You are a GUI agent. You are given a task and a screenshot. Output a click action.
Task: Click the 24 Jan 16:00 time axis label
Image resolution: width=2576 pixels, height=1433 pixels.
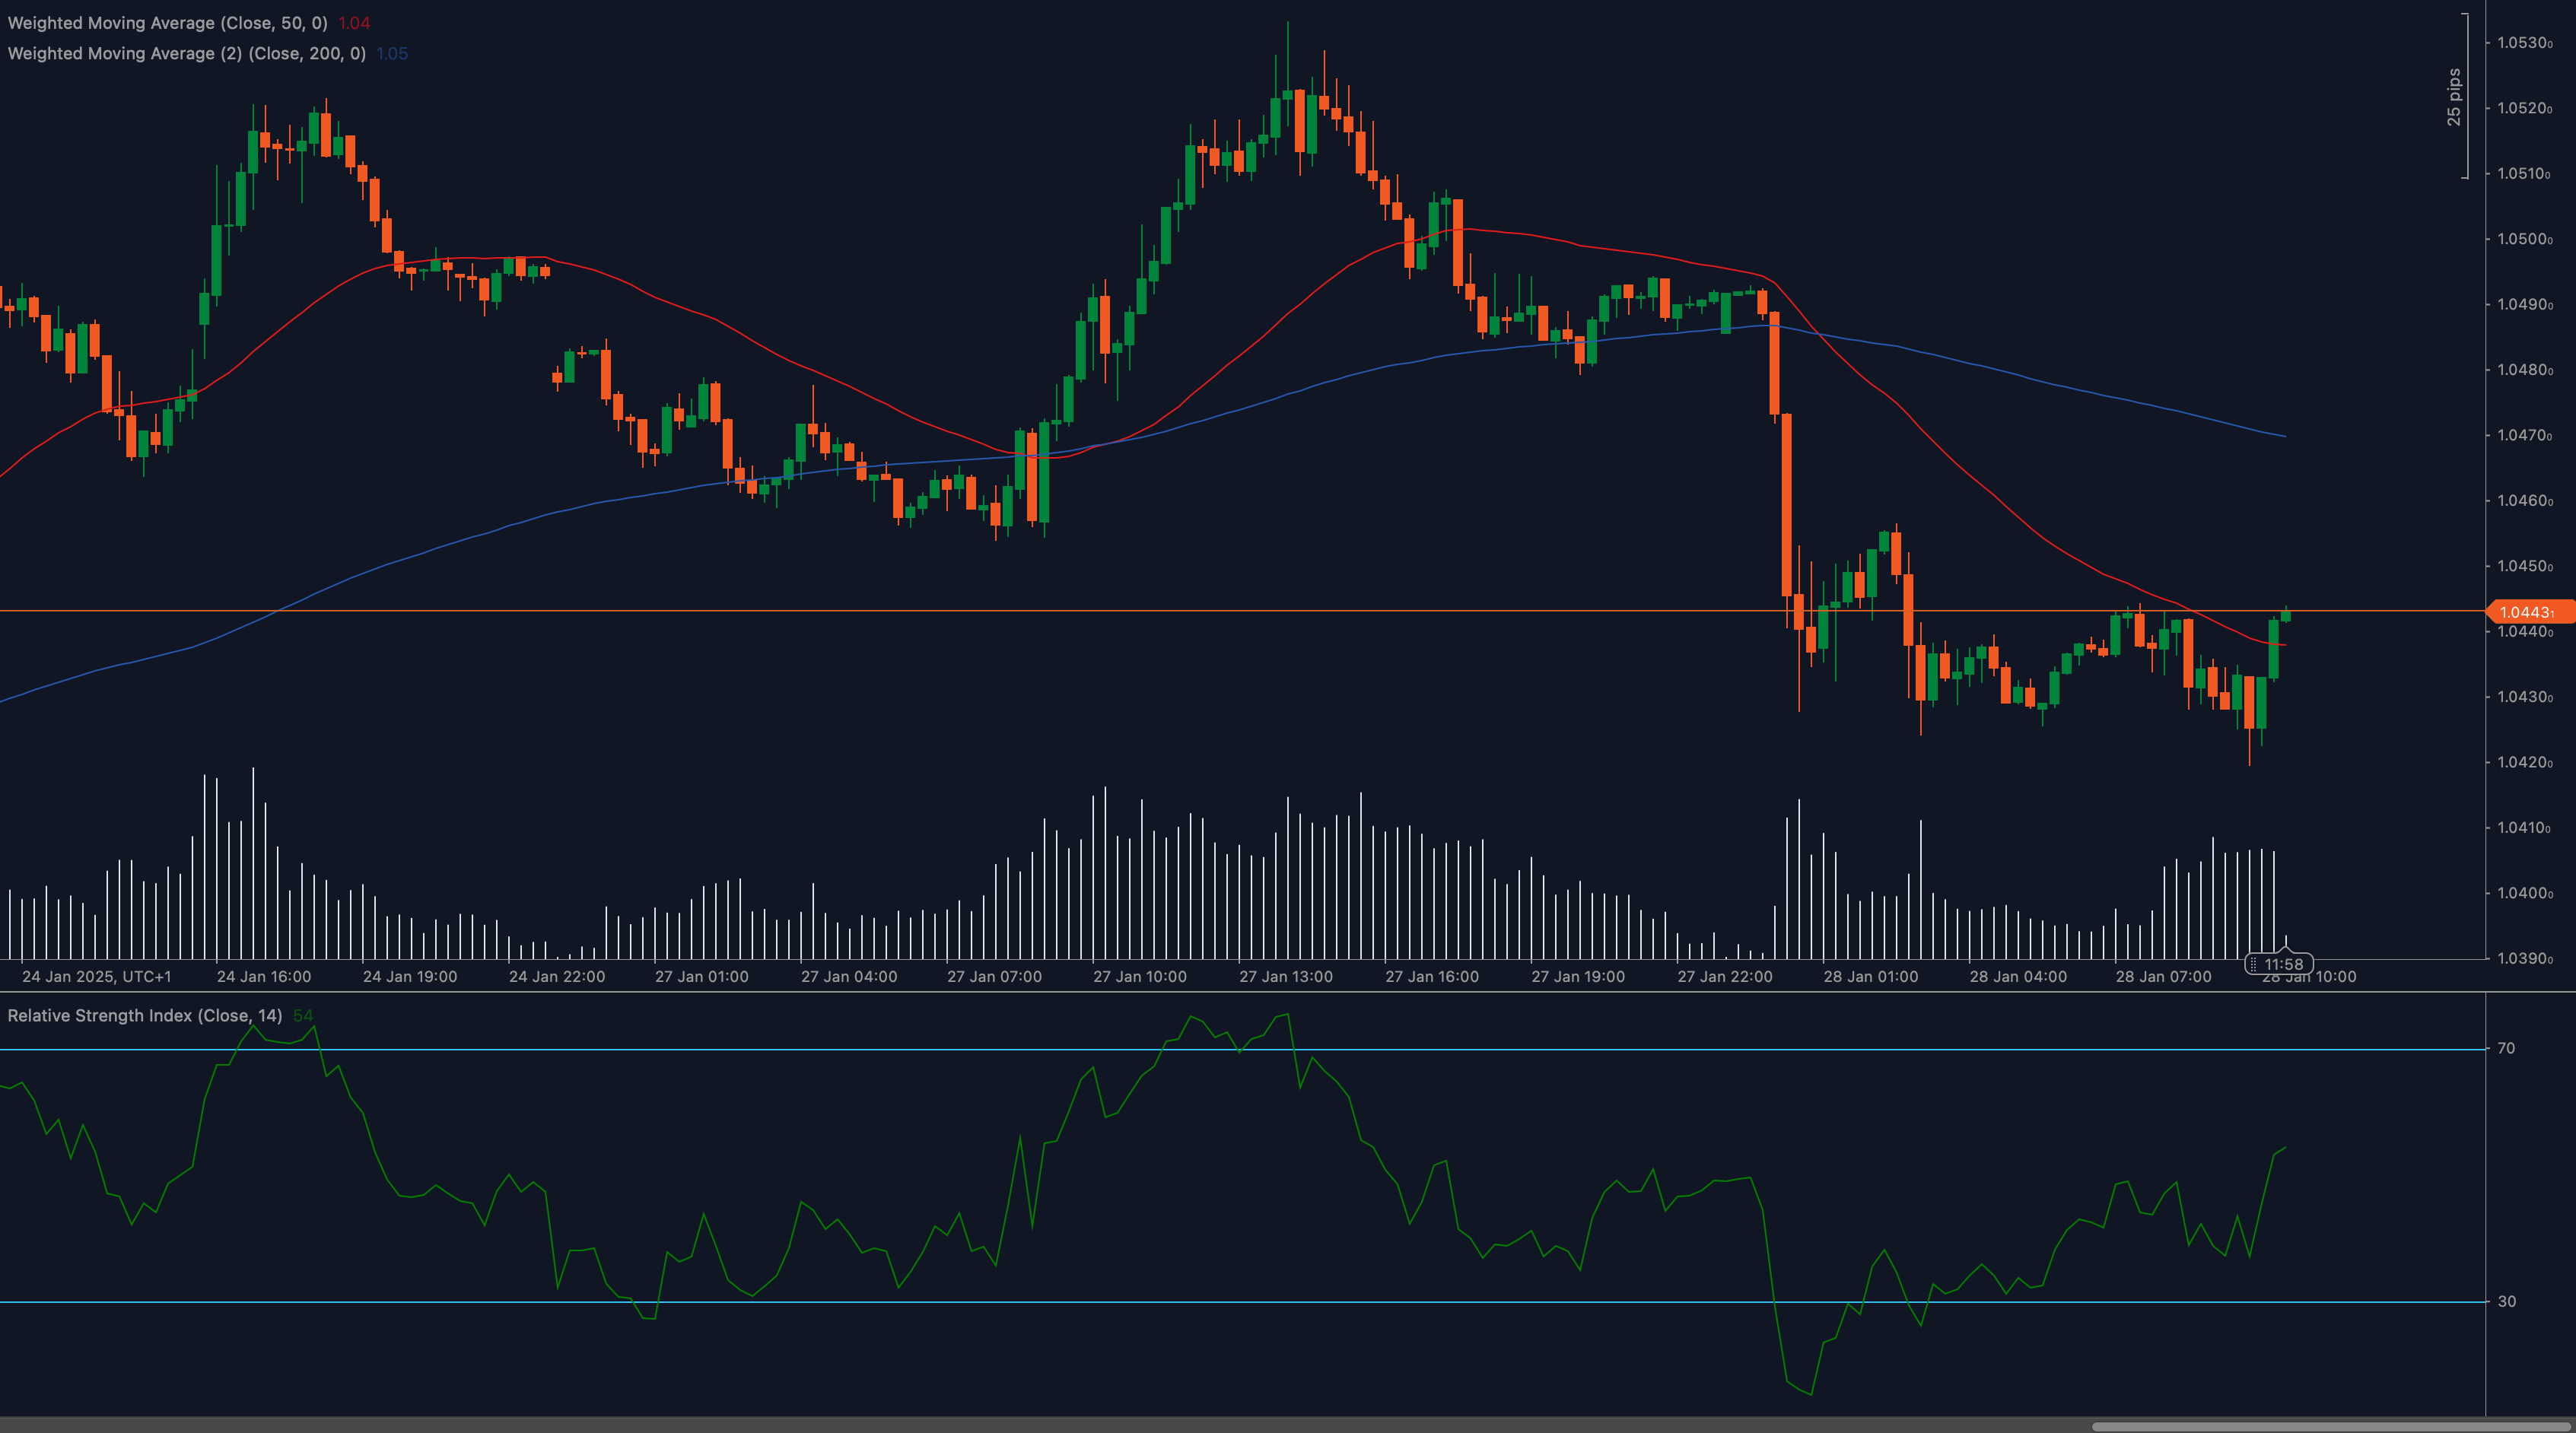(x=264, y=976)
